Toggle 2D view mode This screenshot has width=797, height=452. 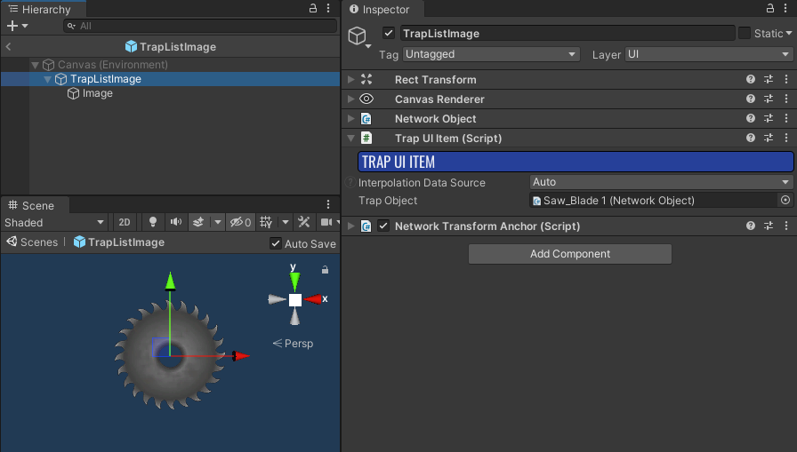tap(125, 223)
